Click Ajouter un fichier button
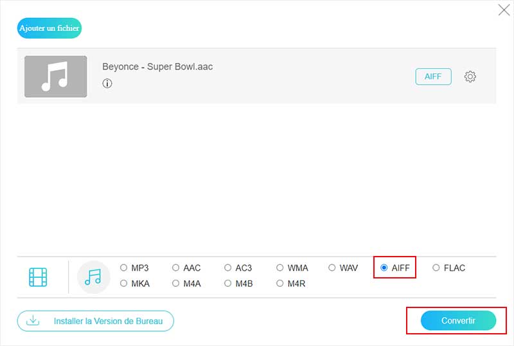 [x=49, y=28]
